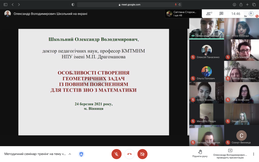This screenshot has height=162, width=259.
Task: Select Олександр Володи... video tile
Action: tap(206, 28)
